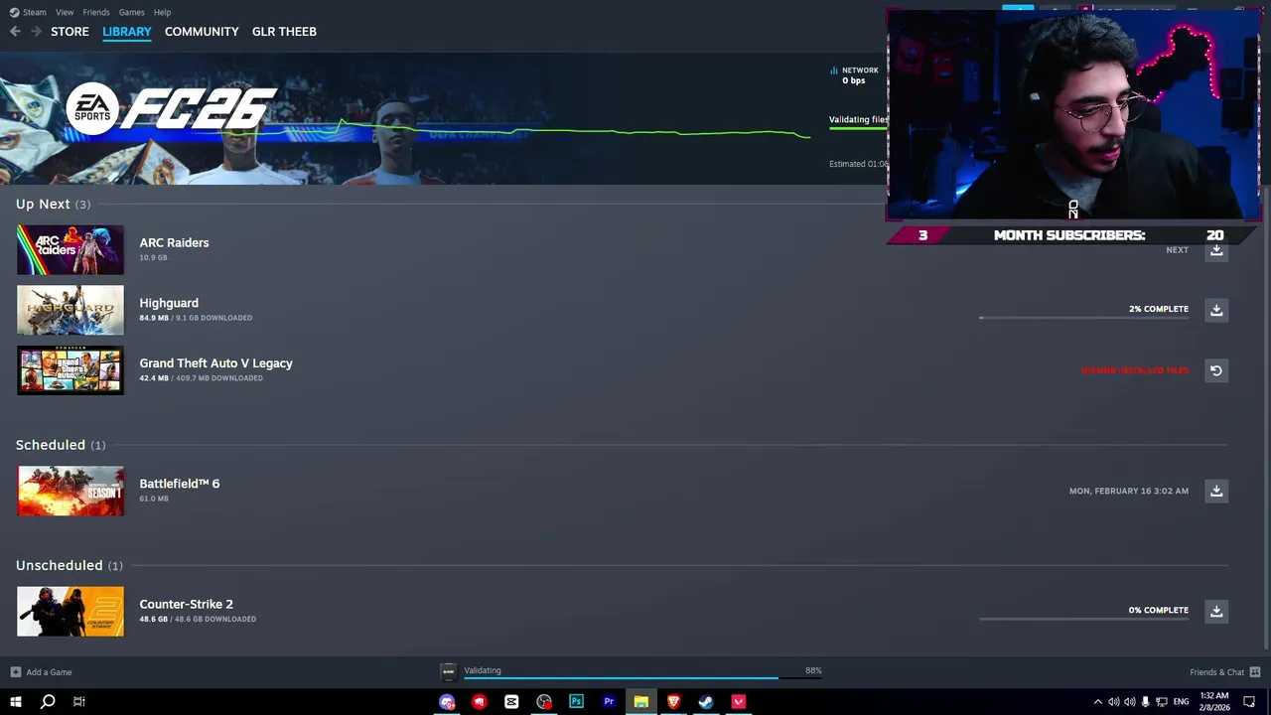Click the microphone tray icon
This screenshot has width=1271, height=715.
1146,702
